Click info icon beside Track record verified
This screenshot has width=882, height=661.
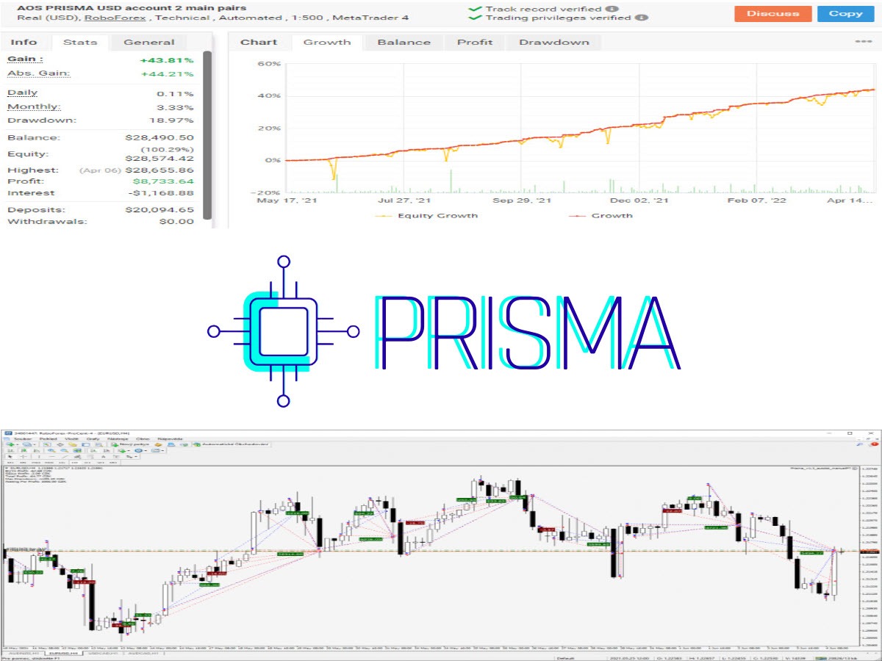pos(614,9)
